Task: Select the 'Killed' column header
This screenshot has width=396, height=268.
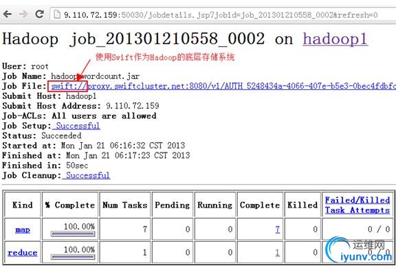Action: pyautogui.click(x=302, y=205)
